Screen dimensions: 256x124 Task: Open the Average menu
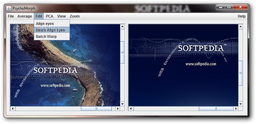click(x=25, y=16)
